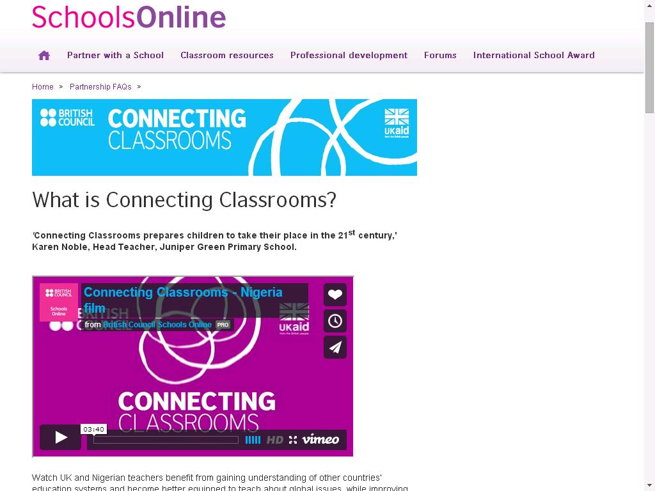Click the scrollbar down arrow
This screenshot has width=655, height=491.
[x=650, y=487]
